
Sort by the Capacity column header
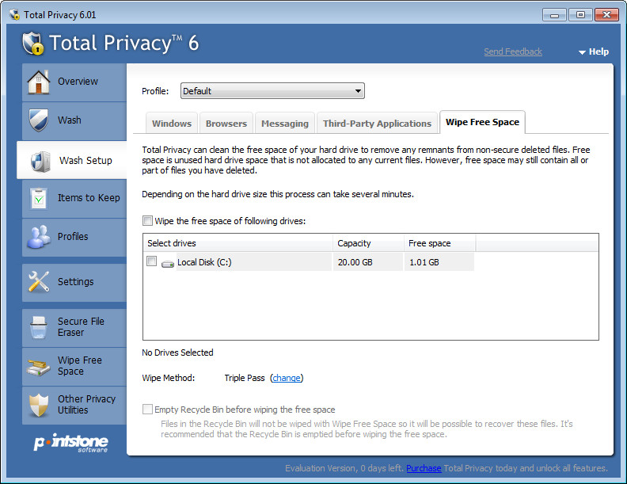pyautogui.click(x=368, y=243)
